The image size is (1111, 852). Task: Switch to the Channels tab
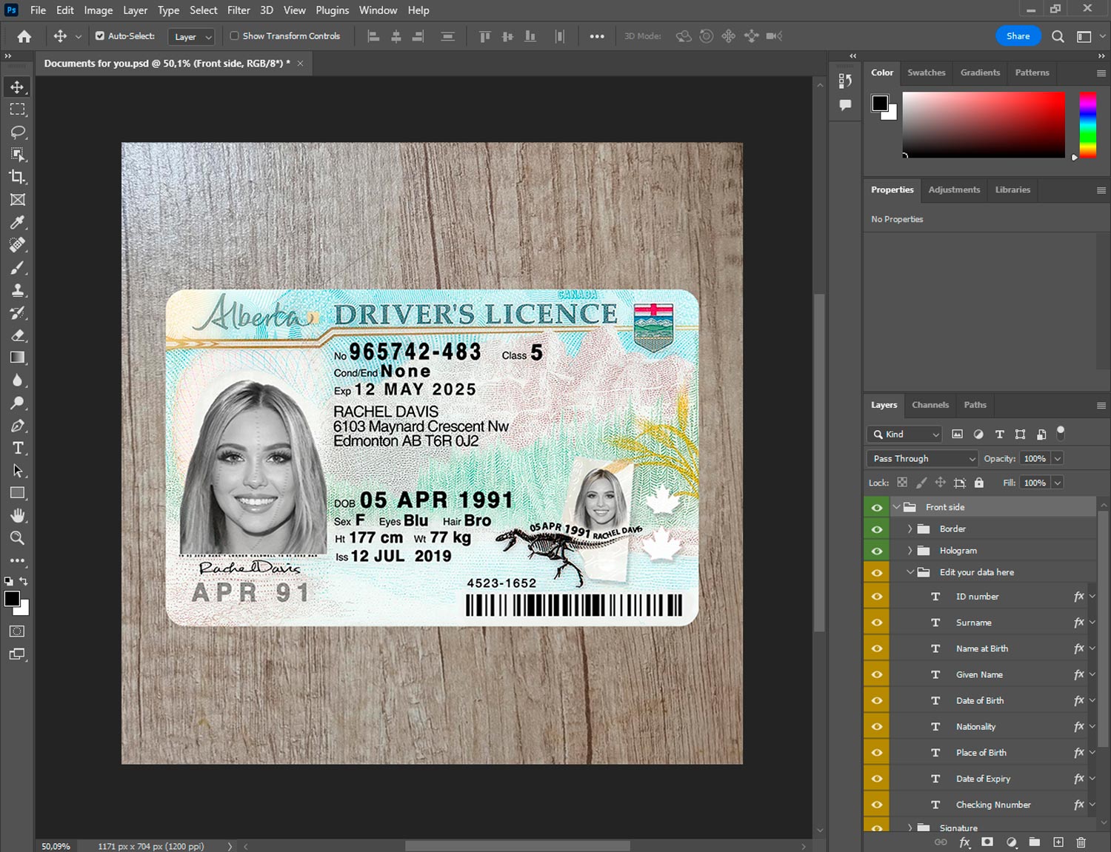tap(930, 405)
